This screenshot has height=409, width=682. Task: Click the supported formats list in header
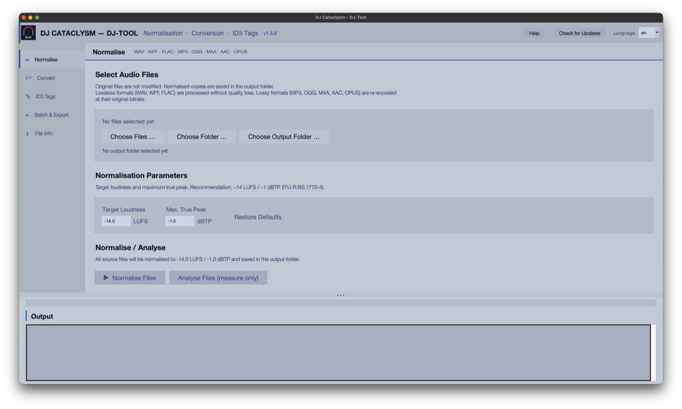tap(190, 52)
